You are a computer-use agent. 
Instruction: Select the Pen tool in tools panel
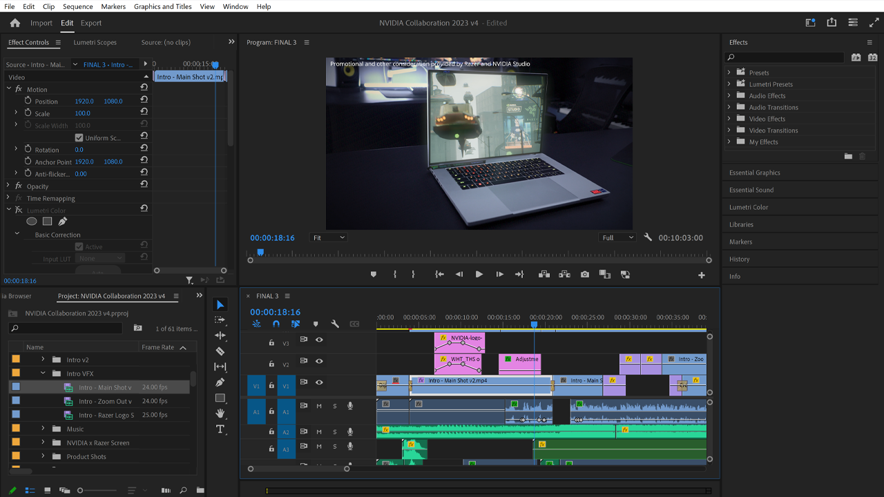pos(220,382)
